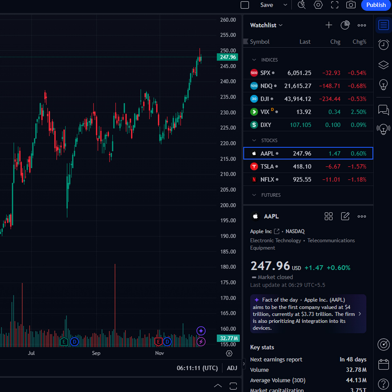Select NDQ in the watchlist
The height and width of the screenshot is (392, 392).
pos(308,86)
